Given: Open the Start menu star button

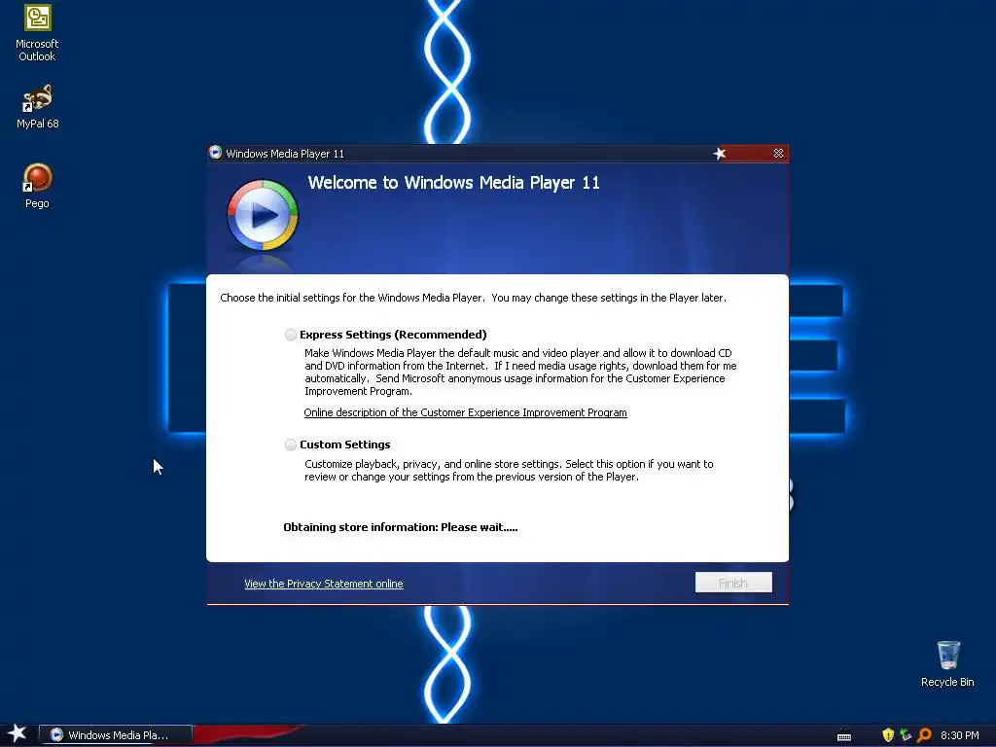Looking at the screenshot, I should coord(17,733).
